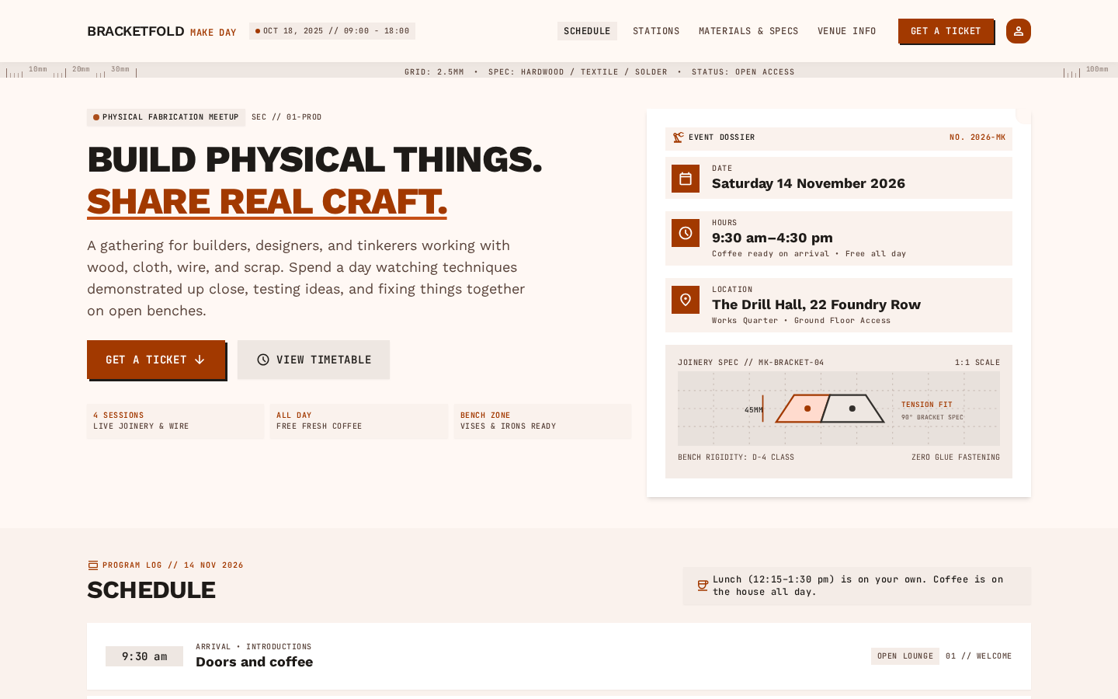Click the down arrow in hero Get a Ticket
The width and height of the screenshot is (1118, 699).
click(x=200, y=360)
